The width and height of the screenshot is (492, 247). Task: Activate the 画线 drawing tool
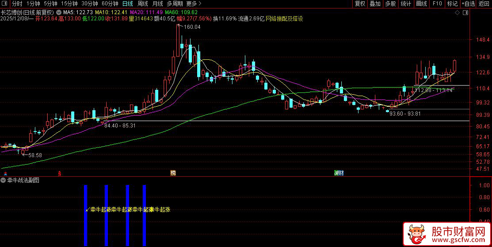coord(421,4)
